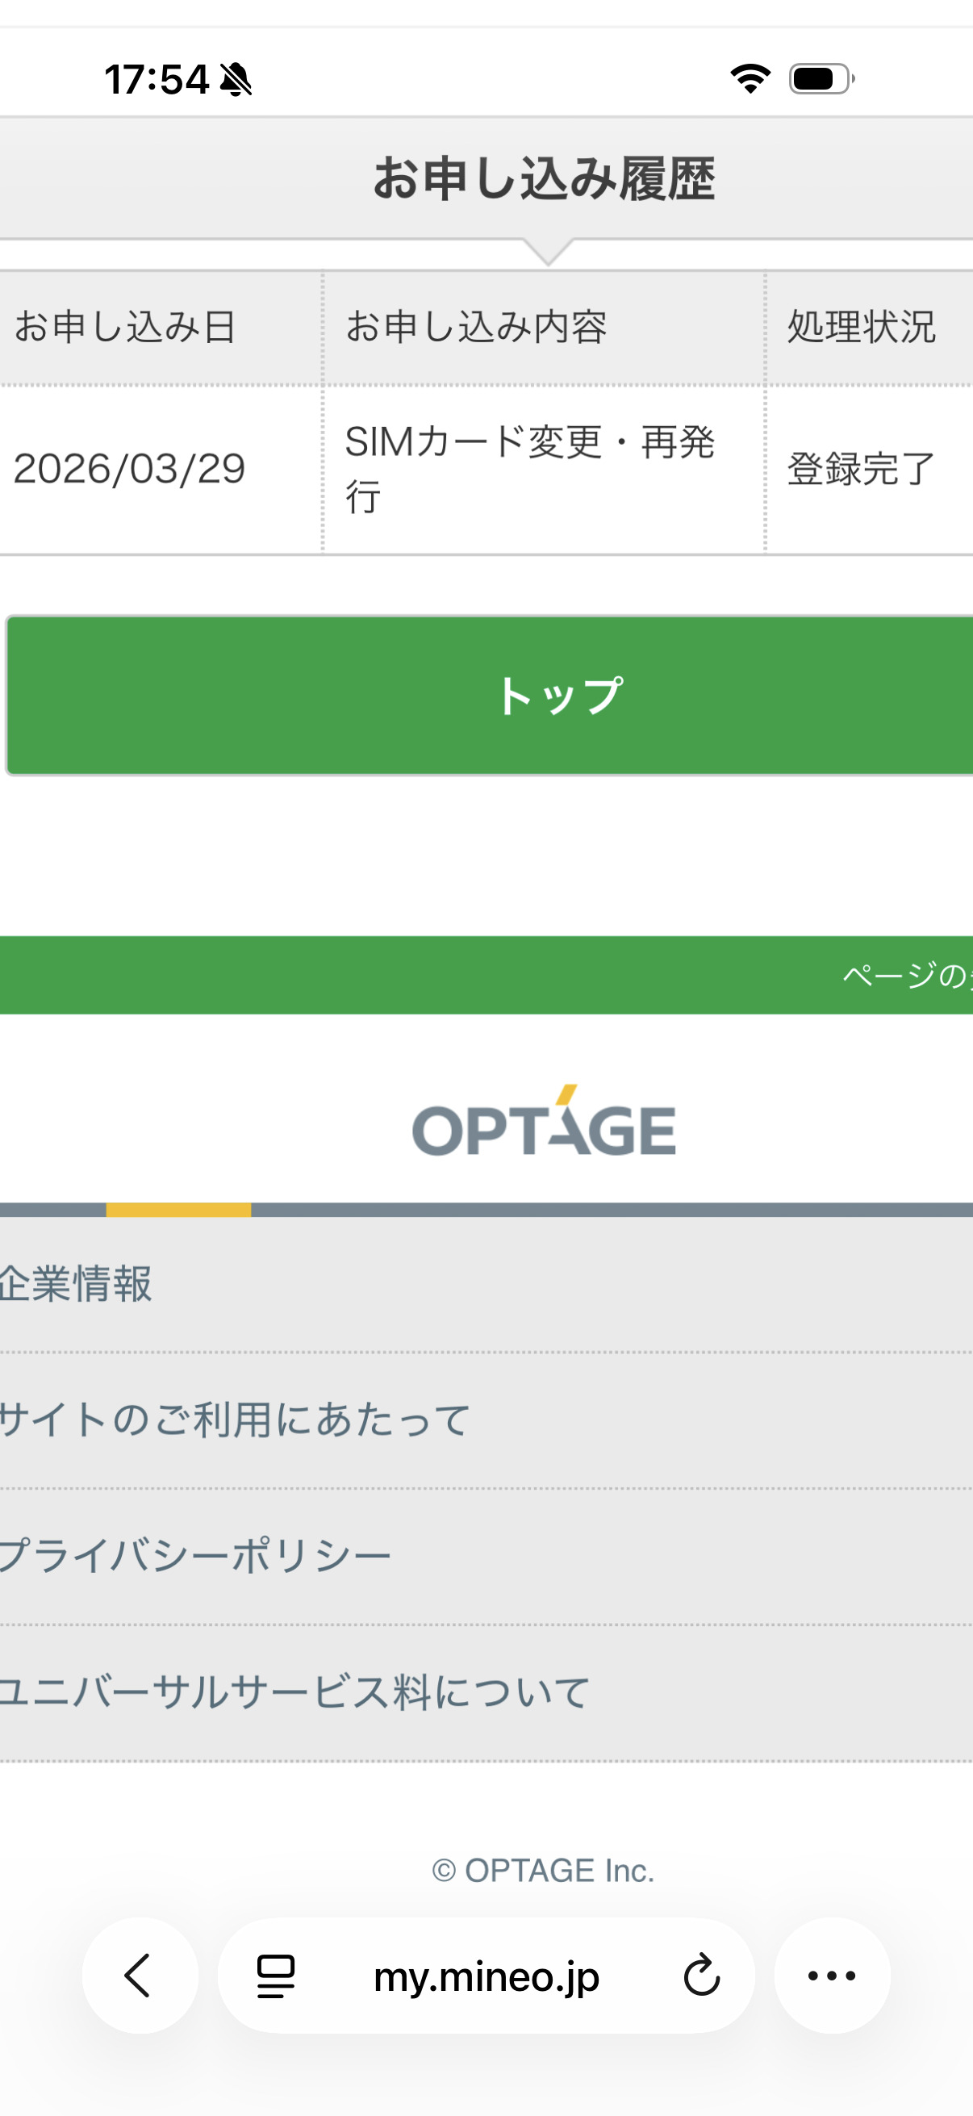This screenshot has height=2116, width=973.
Task: Open the プライバシーポリシー link
Action: coord(195,1556)
